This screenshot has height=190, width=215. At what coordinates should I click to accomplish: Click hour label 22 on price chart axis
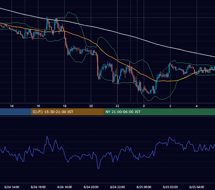(117, 106)
